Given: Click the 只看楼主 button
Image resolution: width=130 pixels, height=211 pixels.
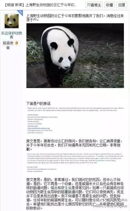Looking at the screenshot, I should (94, 5).
